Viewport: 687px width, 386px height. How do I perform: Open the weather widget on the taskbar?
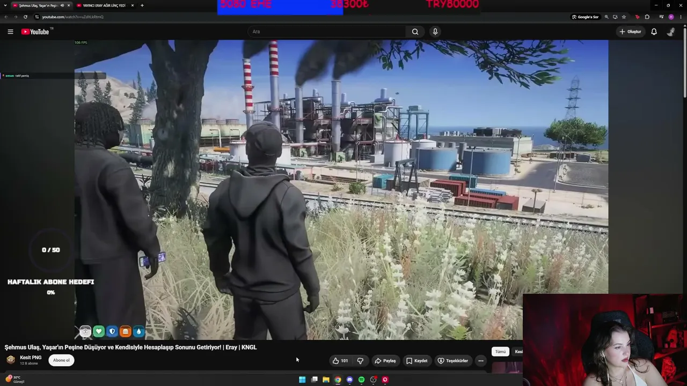(x=14, y=380)
